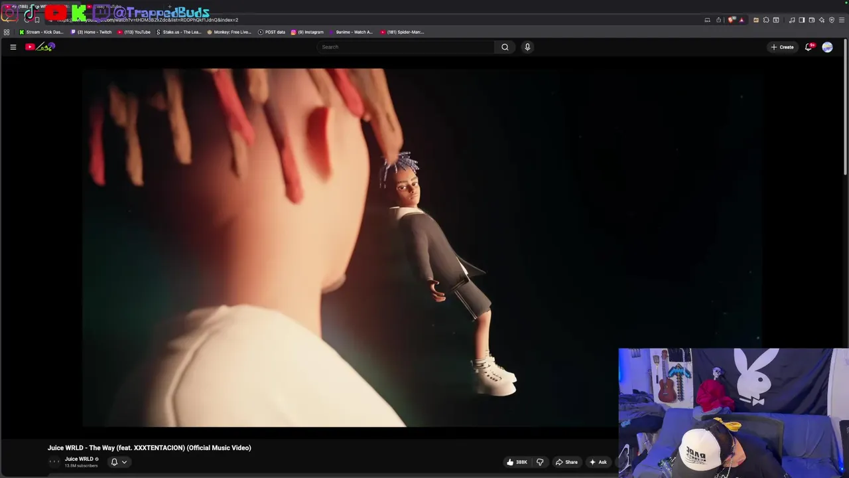This screenshot has height=478, width=849.
Task: Click the Ask button below video
Action: pos(598,462)
